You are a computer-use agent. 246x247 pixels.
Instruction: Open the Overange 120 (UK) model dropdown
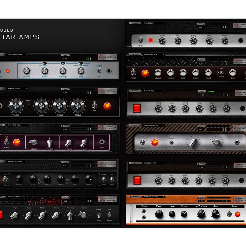tap(154, 197)
